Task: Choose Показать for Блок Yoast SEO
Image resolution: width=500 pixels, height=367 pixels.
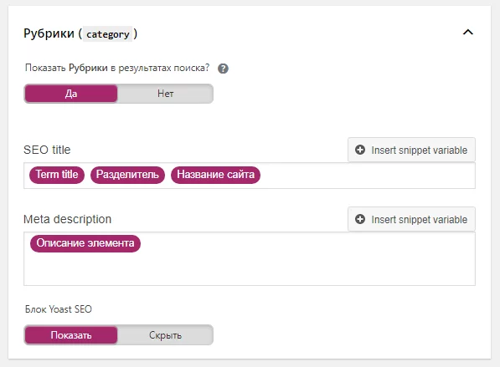Action: click(x=71, y=335)
